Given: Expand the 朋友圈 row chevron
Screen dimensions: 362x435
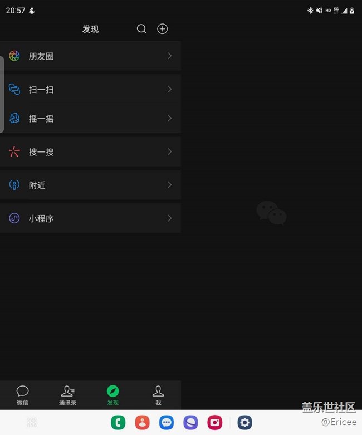Looking at the screenshot, I should [x=169, y=56].
